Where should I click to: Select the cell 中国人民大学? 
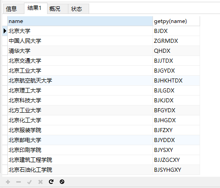(80, 41)
